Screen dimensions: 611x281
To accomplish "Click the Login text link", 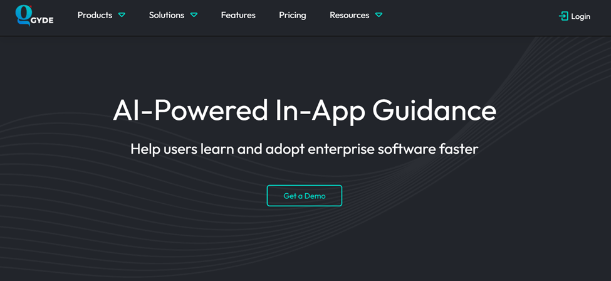I will 580,16.
